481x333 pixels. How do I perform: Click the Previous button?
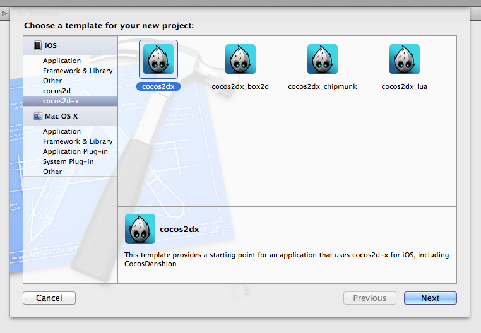point(370,298)
